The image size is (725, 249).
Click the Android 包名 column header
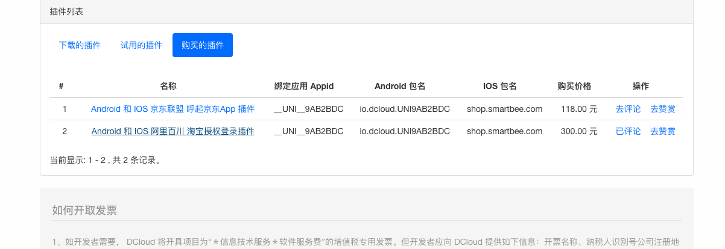pos(400,86)
